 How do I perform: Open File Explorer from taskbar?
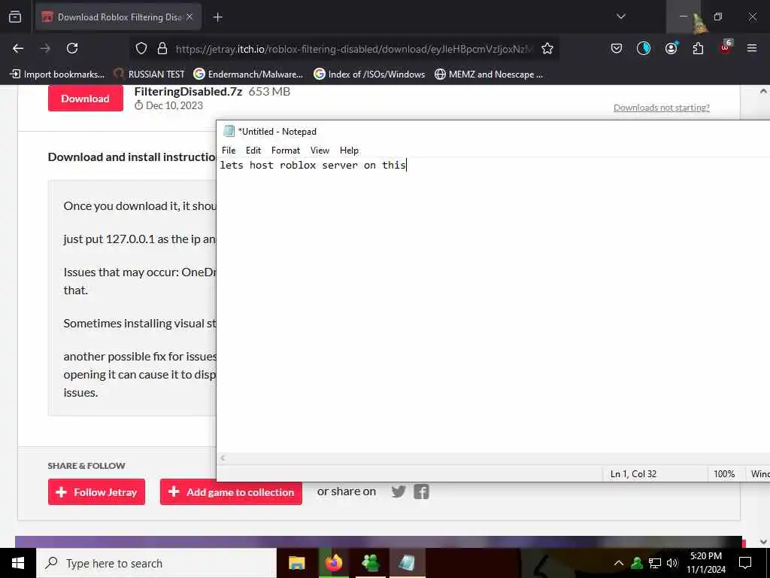[296, 563]
